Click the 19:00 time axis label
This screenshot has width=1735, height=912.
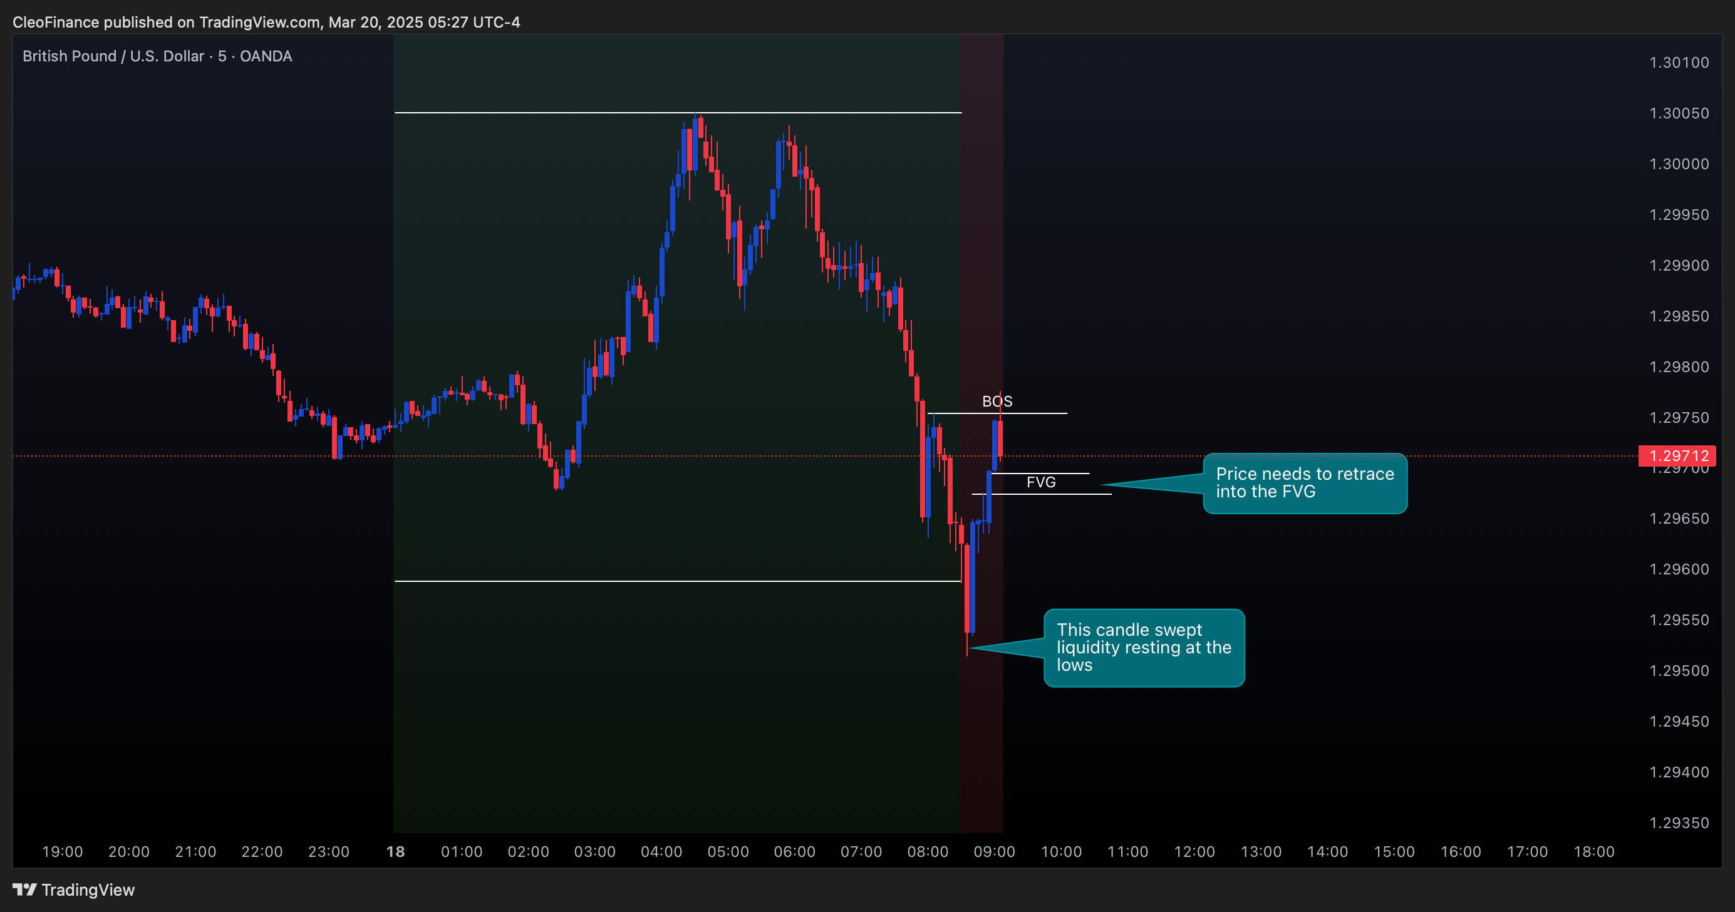(x=63, y=851)
